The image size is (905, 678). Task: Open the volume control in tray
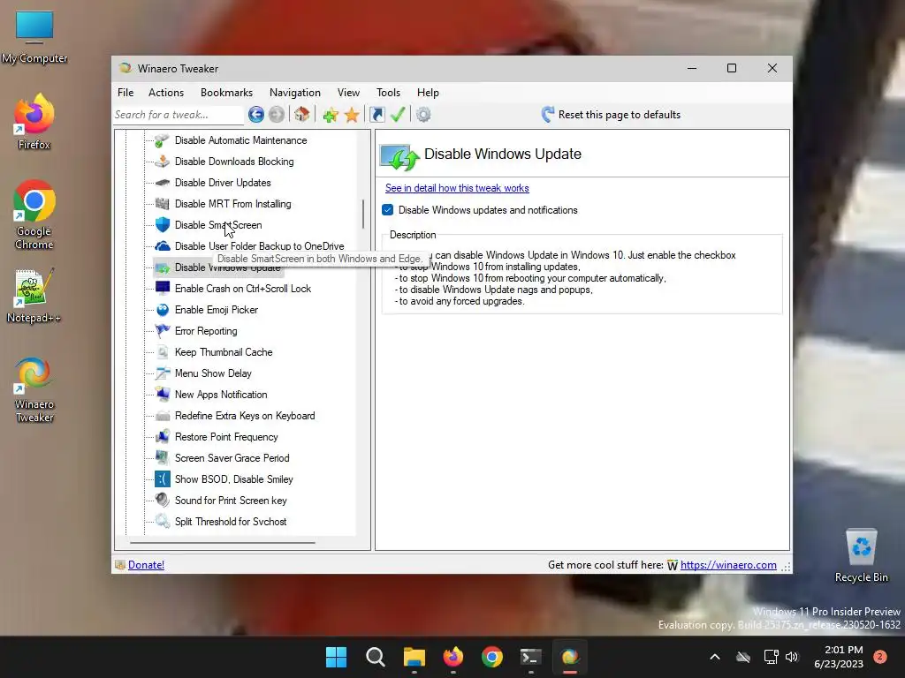[x=792, y=657]
